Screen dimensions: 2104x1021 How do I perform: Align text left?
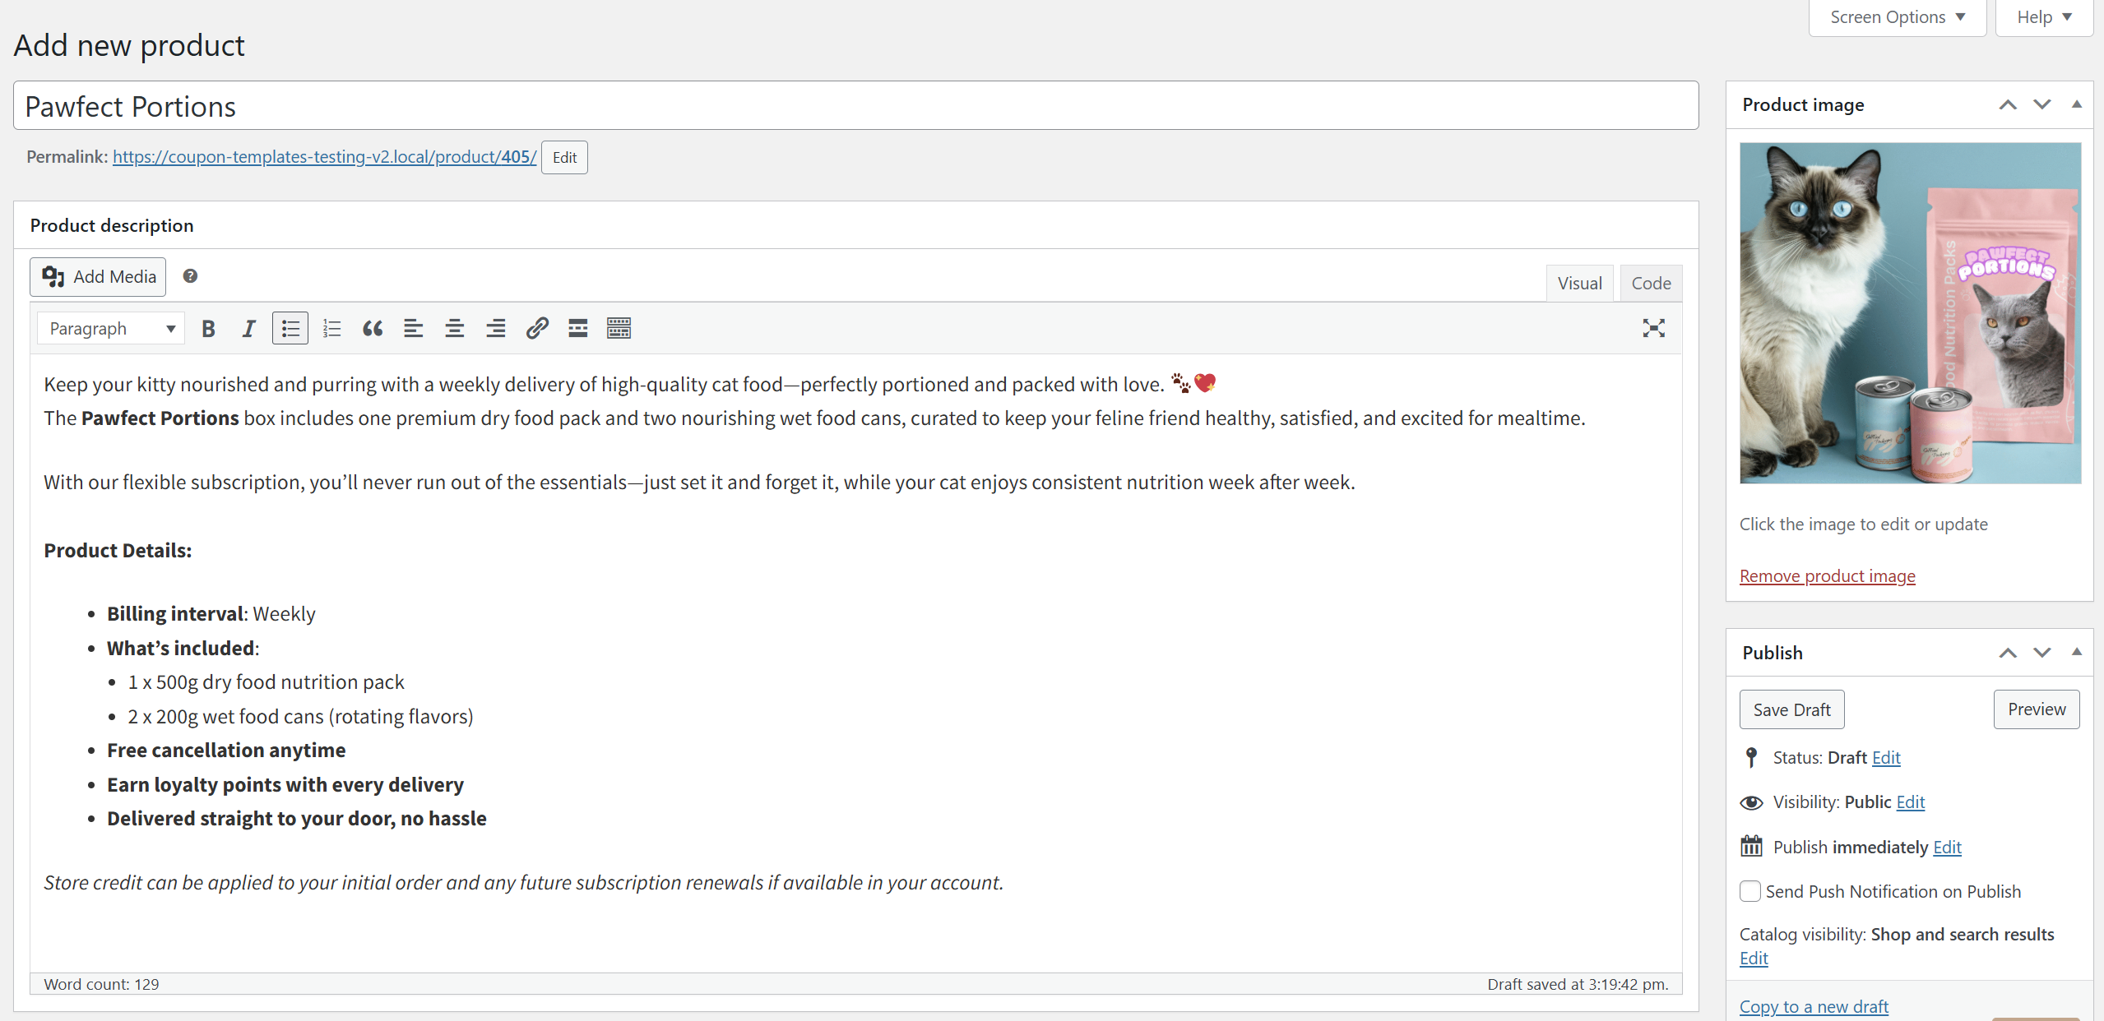(x=414, y=329)
